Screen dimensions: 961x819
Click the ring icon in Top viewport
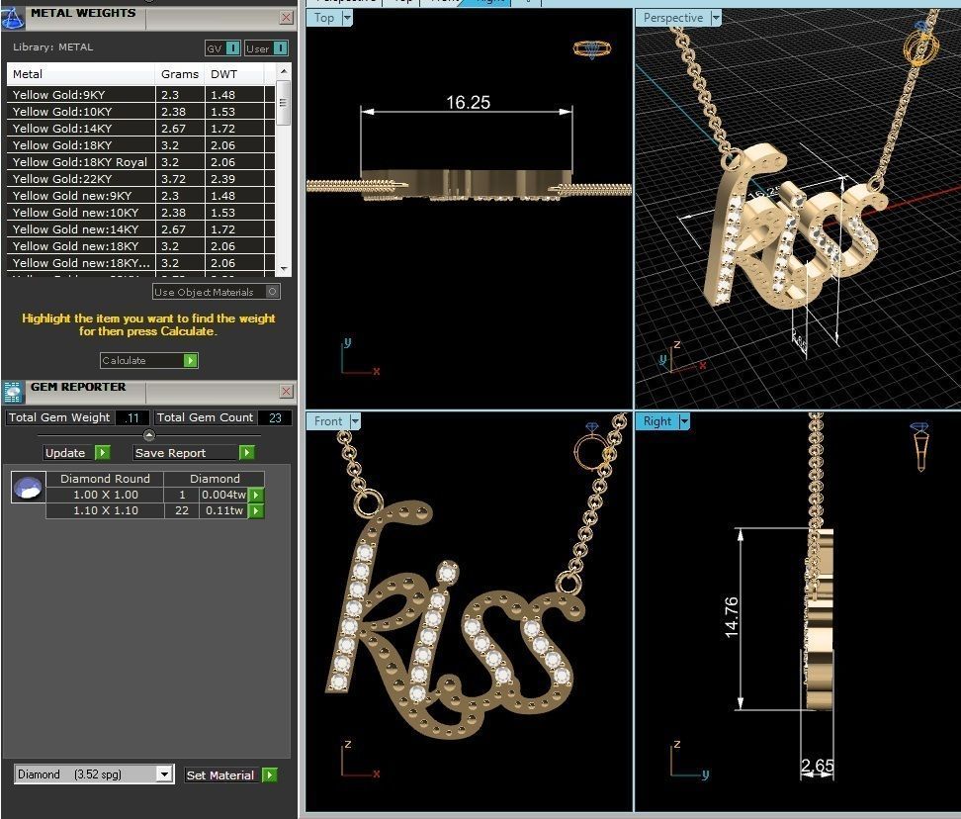(x=591, y=49)
